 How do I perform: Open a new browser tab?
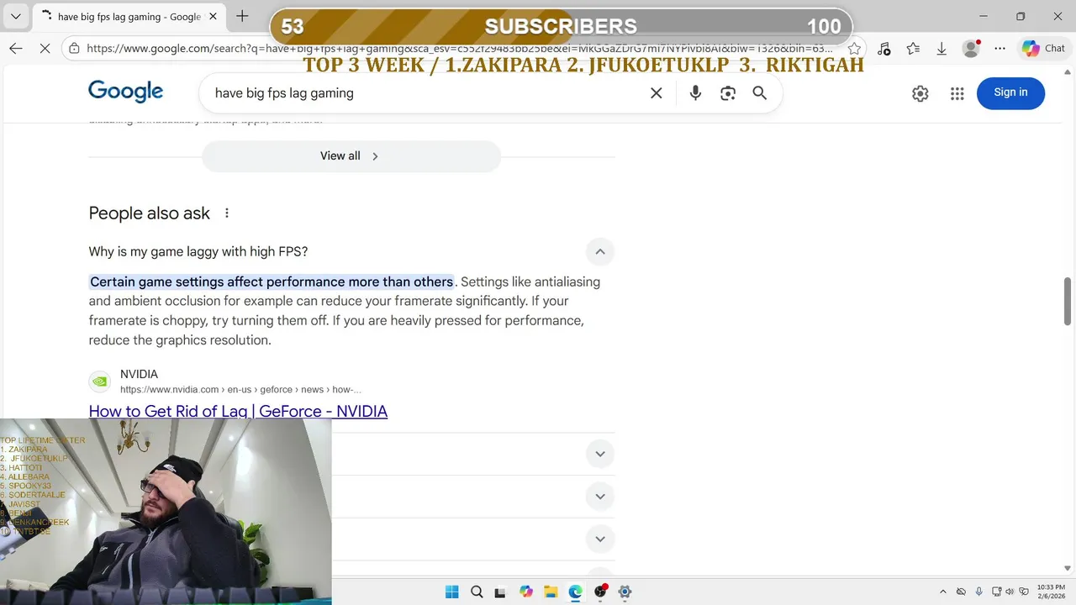point(242,16)
